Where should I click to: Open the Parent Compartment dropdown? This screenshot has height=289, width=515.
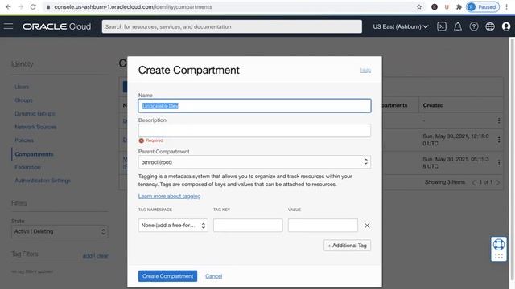point(254,162)
